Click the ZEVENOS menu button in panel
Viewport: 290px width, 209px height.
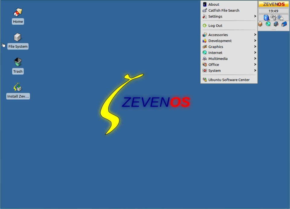click(273, 4)
